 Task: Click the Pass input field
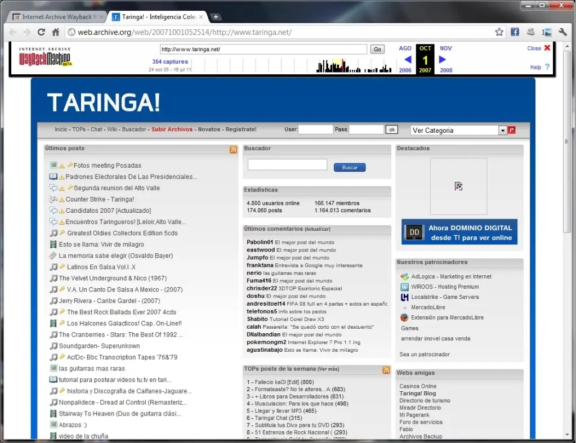tap(366, 129)
